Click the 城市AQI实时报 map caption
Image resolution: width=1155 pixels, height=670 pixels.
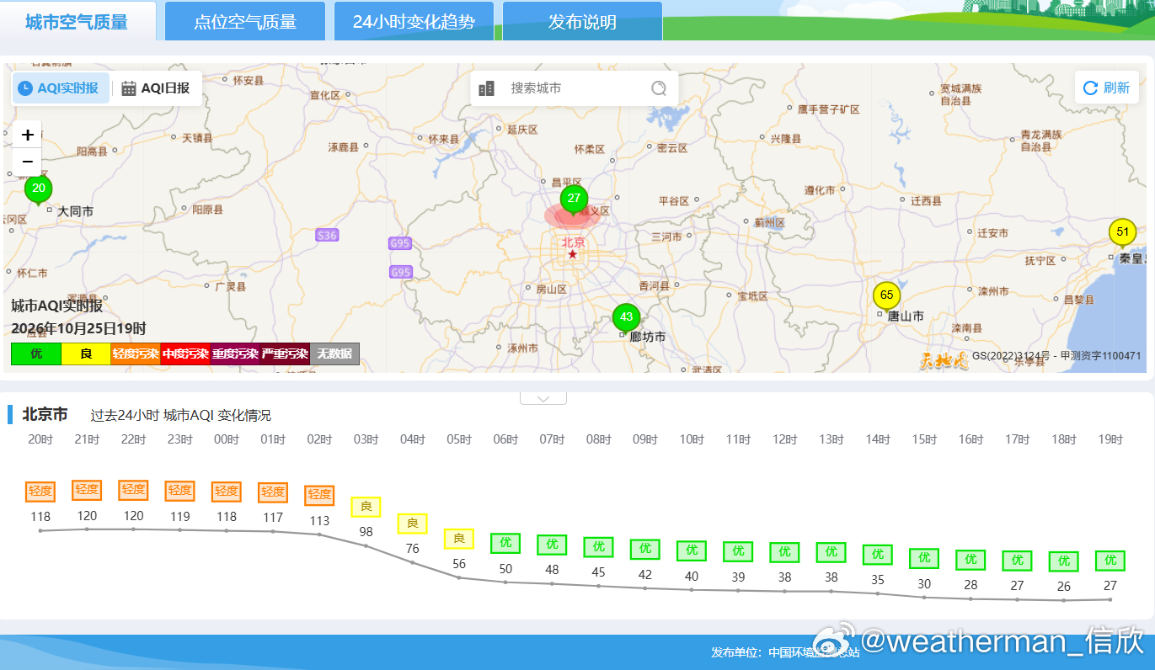[56, 306]
